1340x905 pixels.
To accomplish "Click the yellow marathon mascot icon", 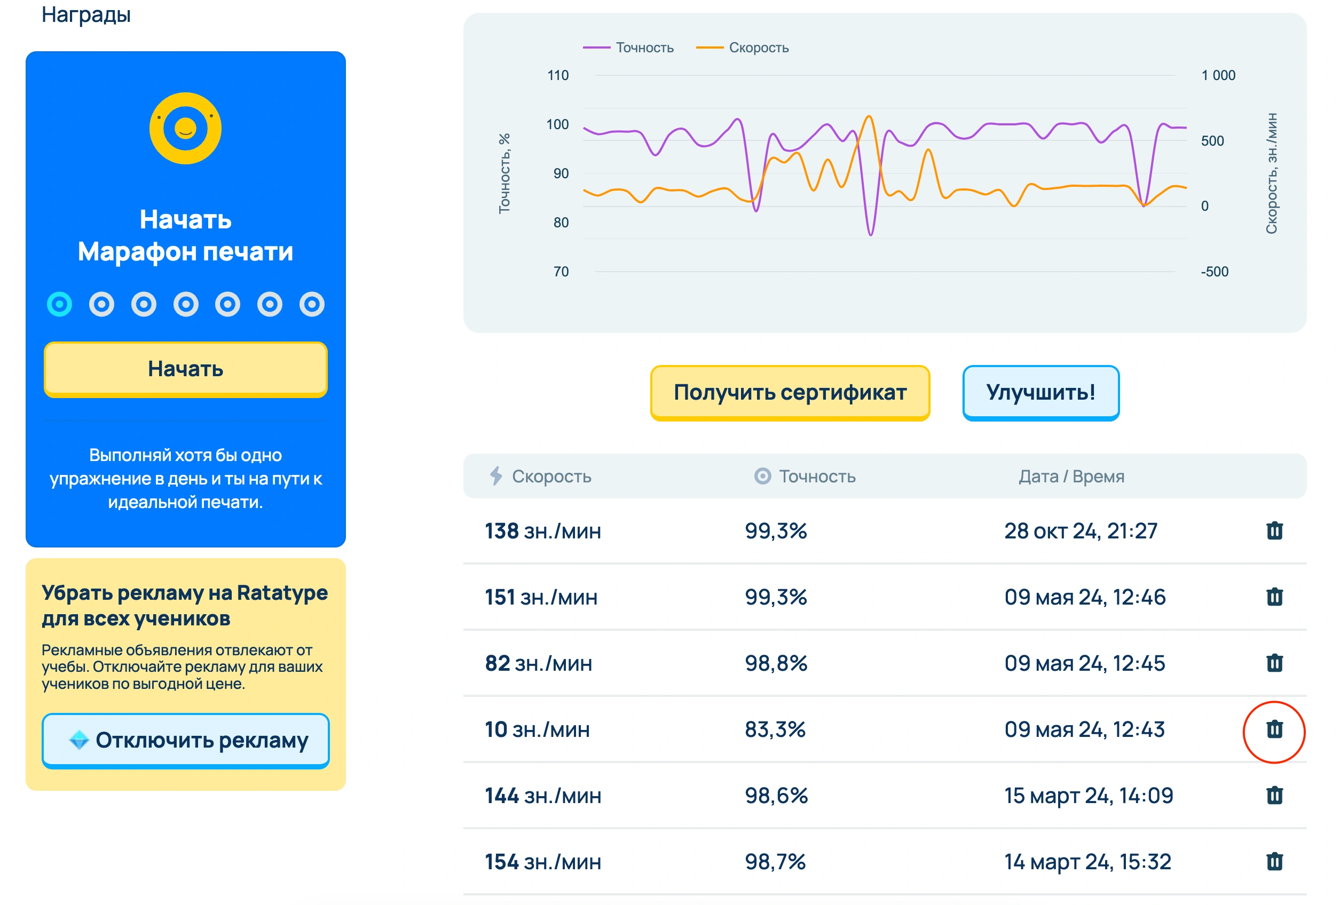I will pos(185,128).
